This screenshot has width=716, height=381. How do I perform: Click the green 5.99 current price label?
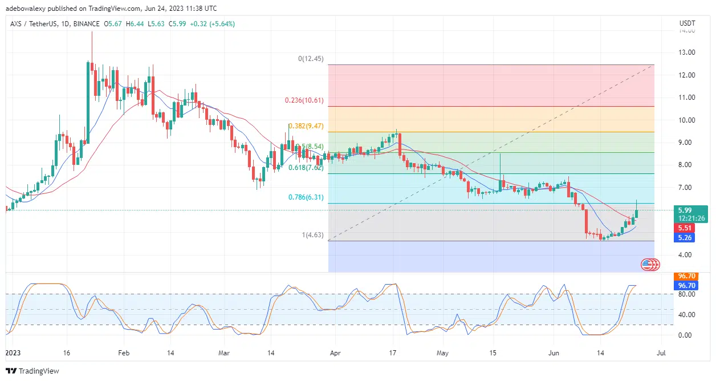[x=690, y=210]
